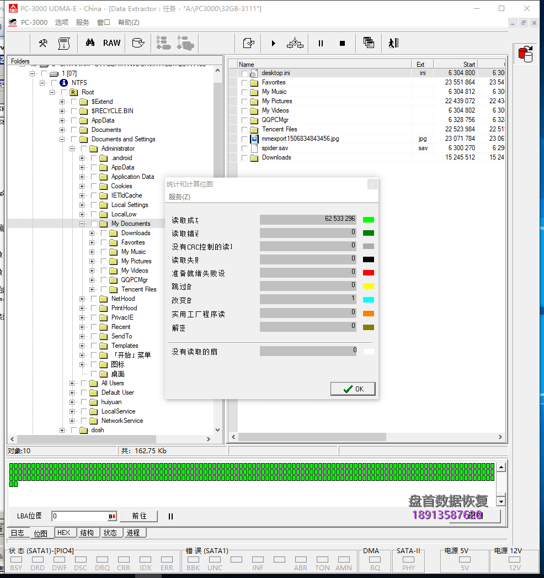Click the NTFS info icon in tree
This screenshot has width=544, height=578.
(63, 83)
